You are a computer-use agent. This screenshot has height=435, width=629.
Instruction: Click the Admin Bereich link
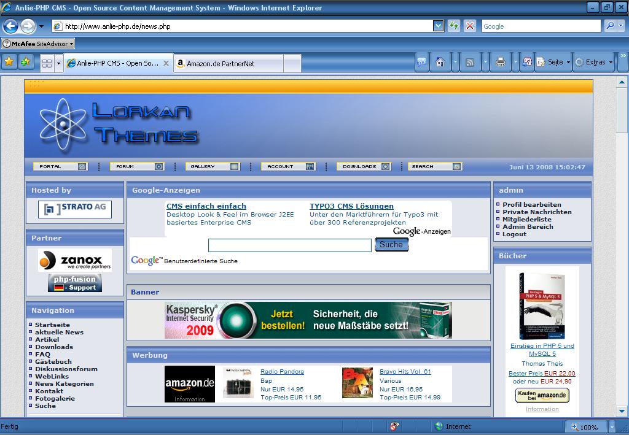click(x=528, y=226)
